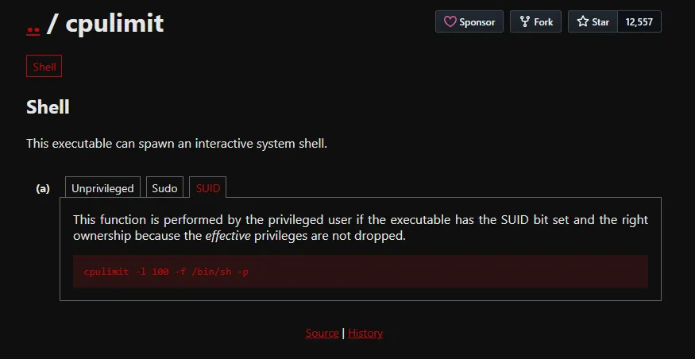Click the 'This executable can spawn' description text

[x=176, y=144]
